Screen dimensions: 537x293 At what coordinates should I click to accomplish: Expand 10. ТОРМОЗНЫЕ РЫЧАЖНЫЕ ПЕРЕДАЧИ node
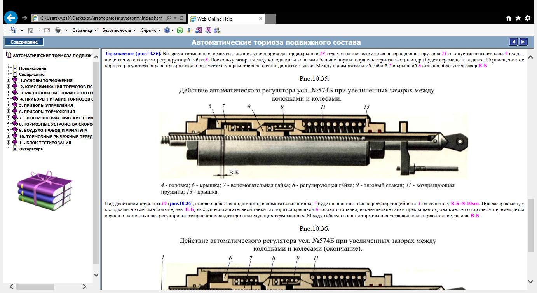coord(9,136)
